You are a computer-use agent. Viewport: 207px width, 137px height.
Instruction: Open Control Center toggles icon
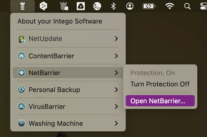pyautogui.click(x=204, y=6)
